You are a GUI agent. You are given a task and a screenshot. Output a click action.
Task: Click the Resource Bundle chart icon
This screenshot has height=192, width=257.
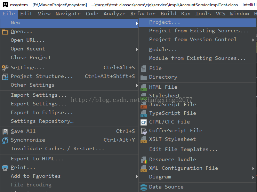click(x=144, y=160)
